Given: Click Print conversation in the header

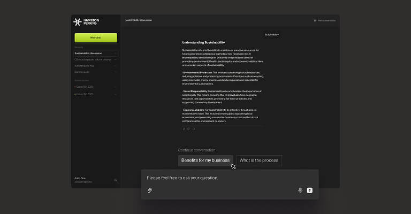Looking at the screenshot, I should pyautogui.click(x=325, y=20).
